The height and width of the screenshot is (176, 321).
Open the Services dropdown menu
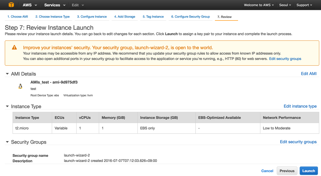click(55, 5)
